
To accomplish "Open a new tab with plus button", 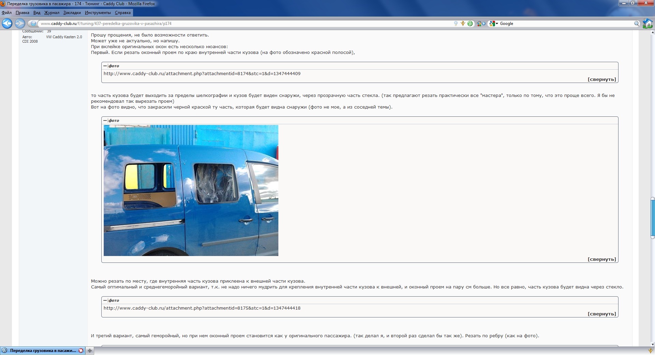I will pyautogui.click(x=90, y=351).
